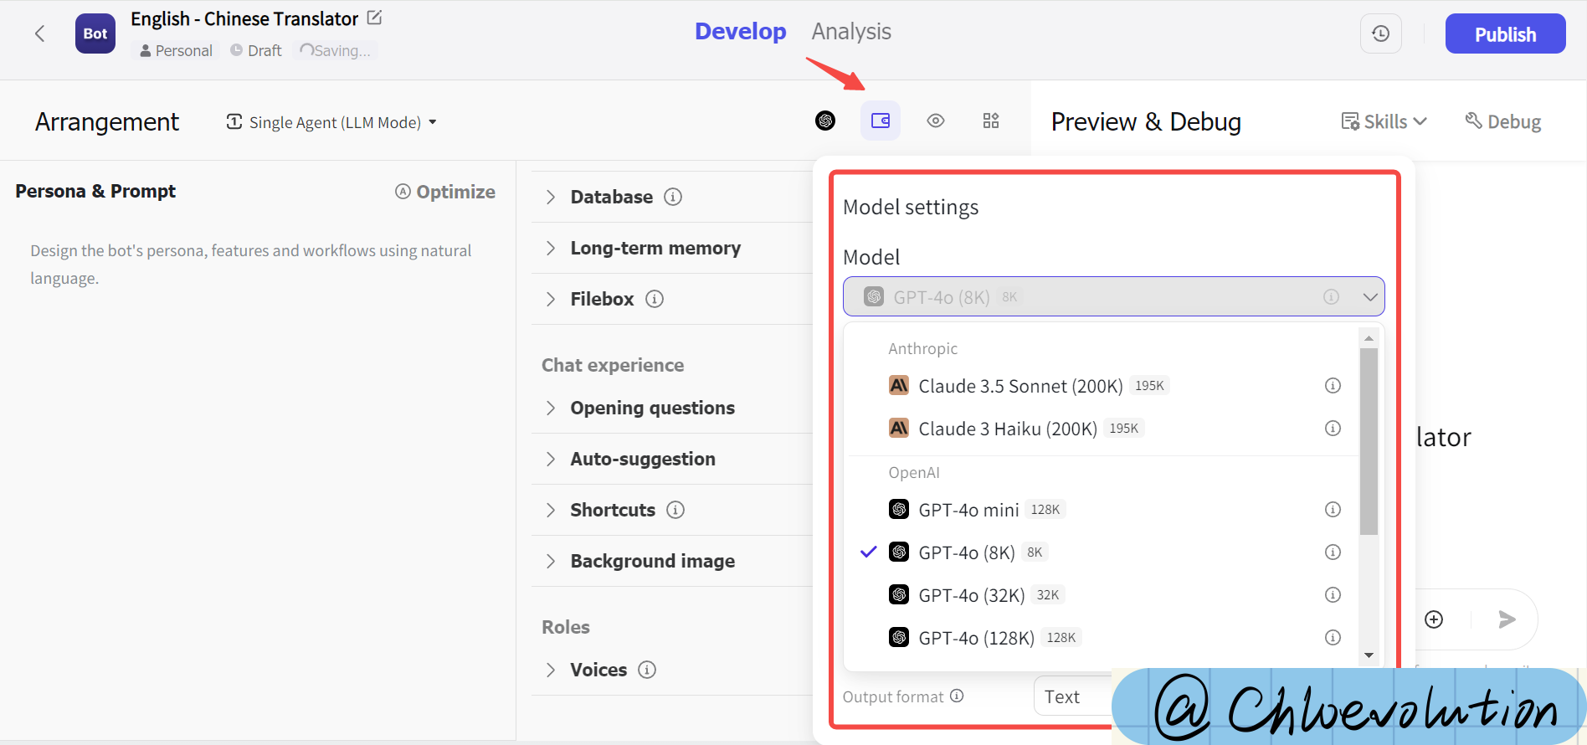Click the model list scroll-up arrow
The height and width of the screenshot is (745, 1587).
(x=1369, y=338)
